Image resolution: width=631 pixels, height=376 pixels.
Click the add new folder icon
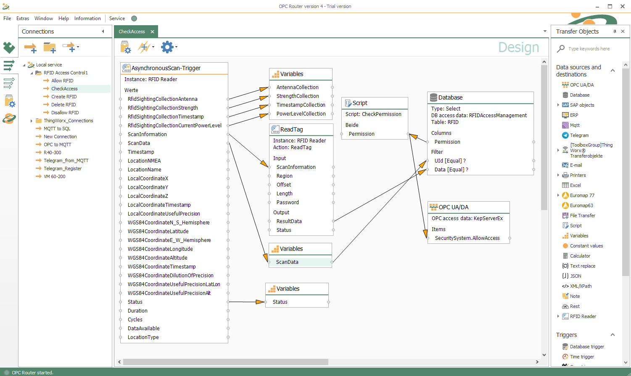pos(50,47)
